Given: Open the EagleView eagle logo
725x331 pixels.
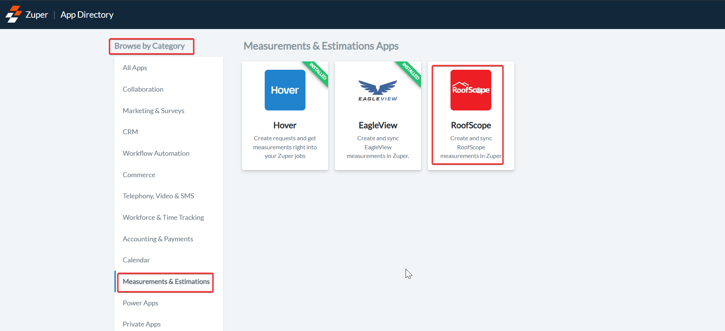Looking at the screenshot, I should click(x=378, y=90).
